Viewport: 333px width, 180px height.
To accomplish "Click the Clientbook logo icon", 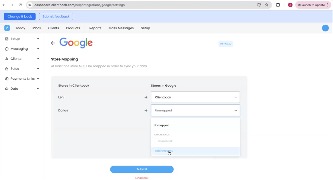I will pos(7,28).
